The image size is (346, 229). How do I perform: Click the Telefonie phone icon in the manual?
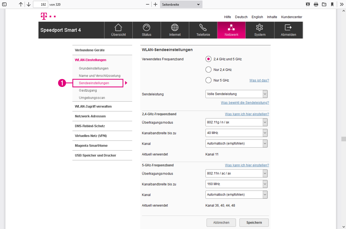point(203,27)
